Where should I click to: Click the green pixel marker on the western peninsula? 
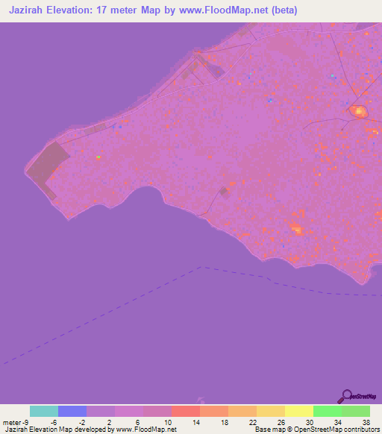pos(98,157)
